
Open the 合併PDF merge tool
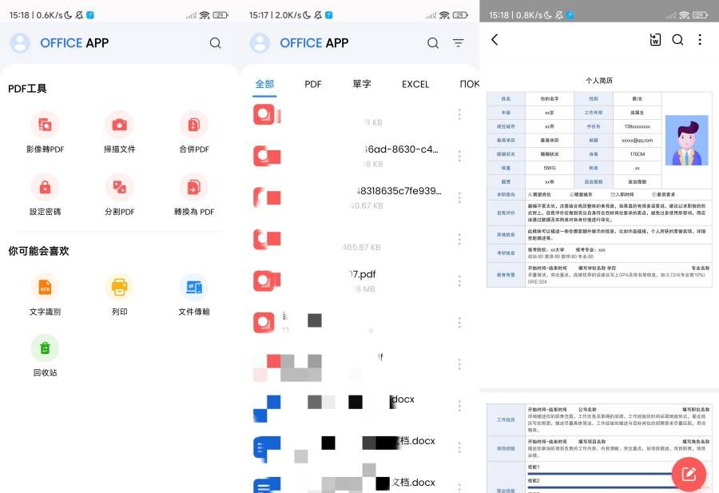pos(193,125)
